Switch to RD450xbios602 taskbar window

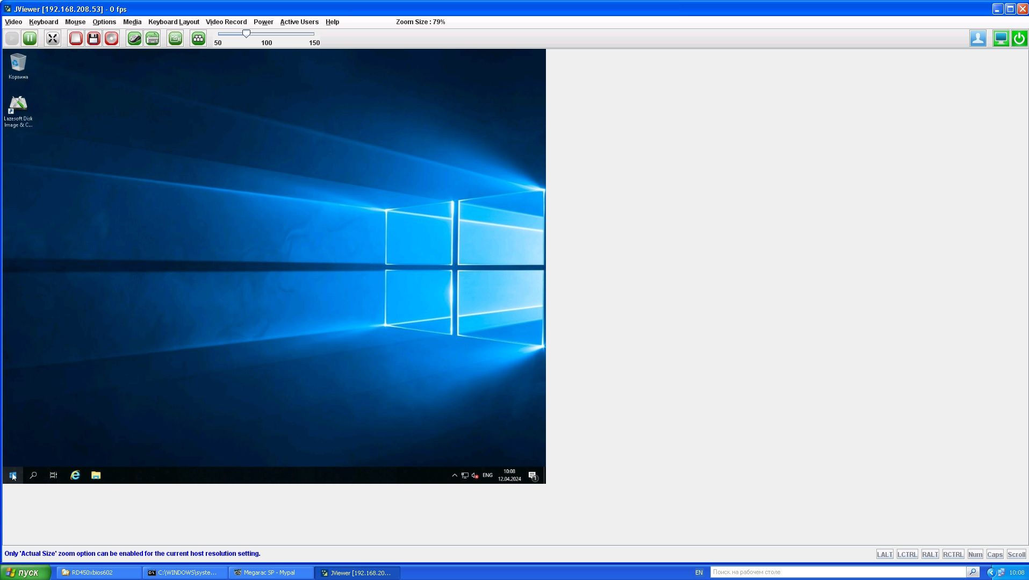(x=99, y=572)
